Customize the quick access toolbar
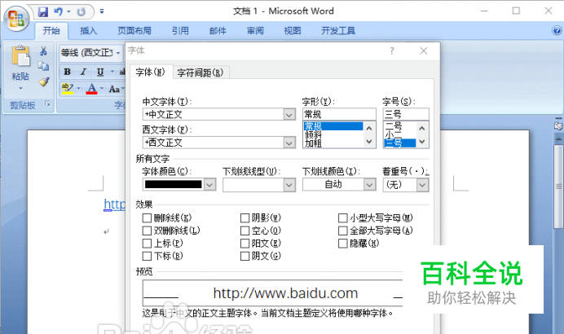 [102, 12]
